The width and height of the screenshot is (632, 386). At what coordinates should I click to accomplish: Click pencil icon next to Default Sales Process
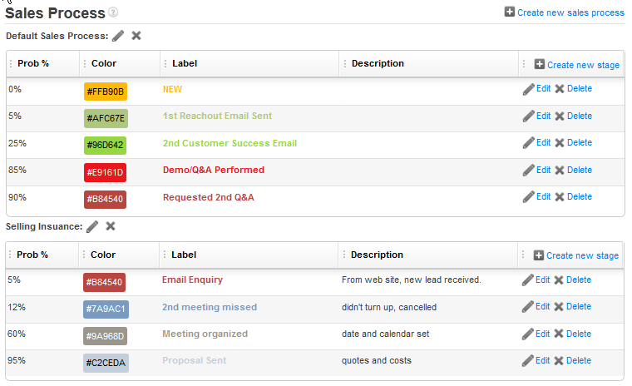click(x=118, y=36)
